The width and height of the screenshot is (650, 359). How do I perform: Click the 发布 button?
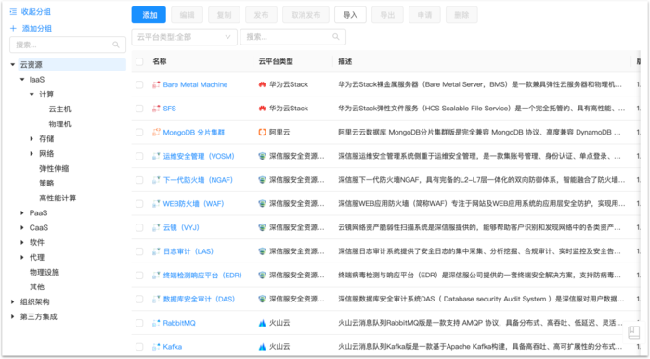point(261,15)
